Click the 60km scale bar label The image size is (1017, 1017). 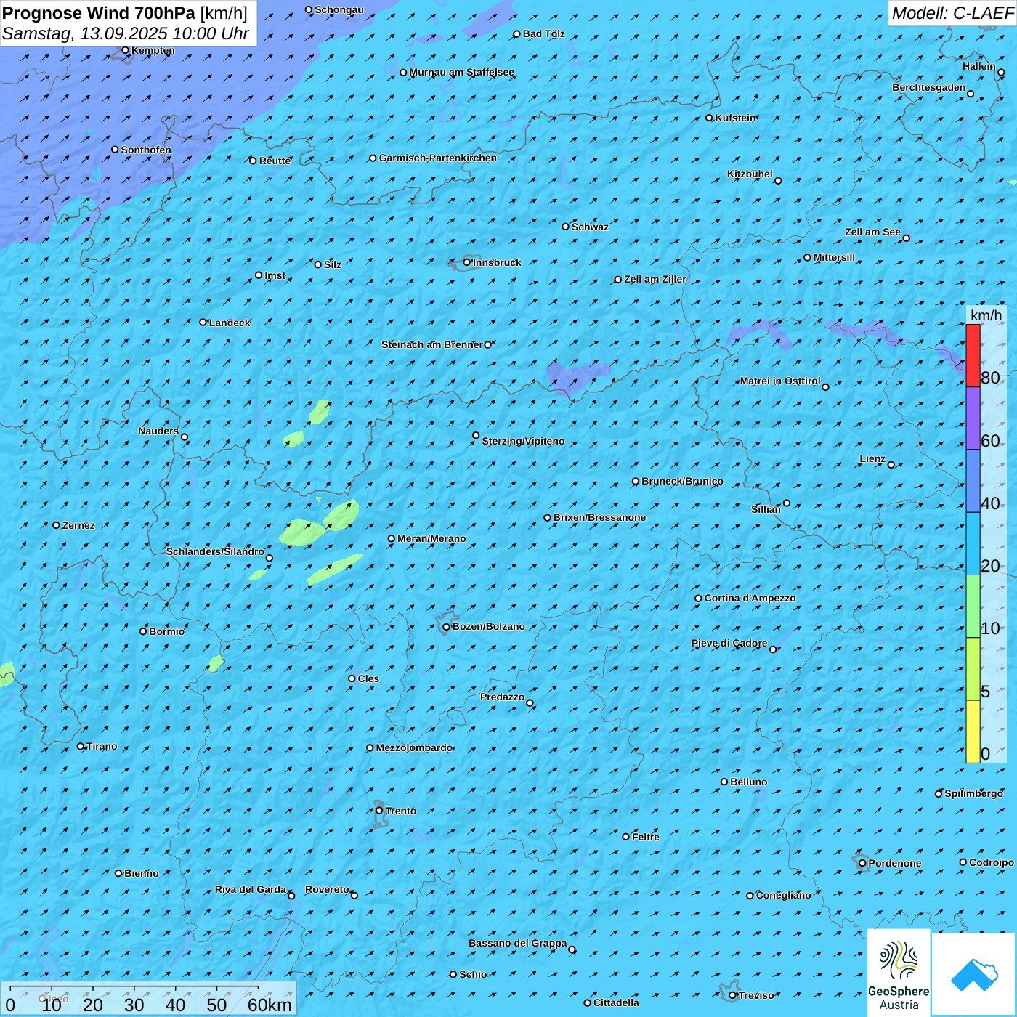[x=270, y=1005]
